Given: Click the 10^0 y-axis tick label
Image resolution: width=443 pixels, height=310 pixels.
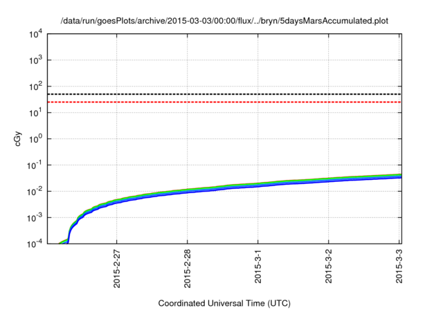Looking at the screenshot, I should 35,140.
